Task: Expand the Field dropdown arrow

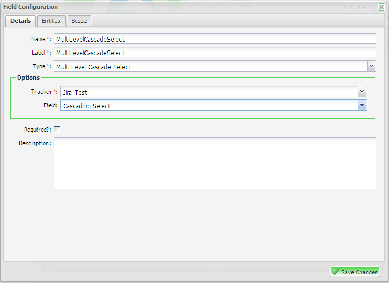Action: click(362, 106)
